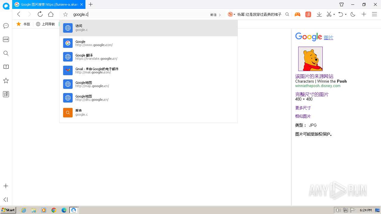Select the Google 图片搜索 tab
The height and width of the screenshot is (214, 381).
[49, 4]
